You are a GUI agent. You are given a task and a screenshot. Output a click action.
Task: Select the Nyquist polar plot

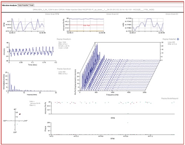(x=15, y=121)
